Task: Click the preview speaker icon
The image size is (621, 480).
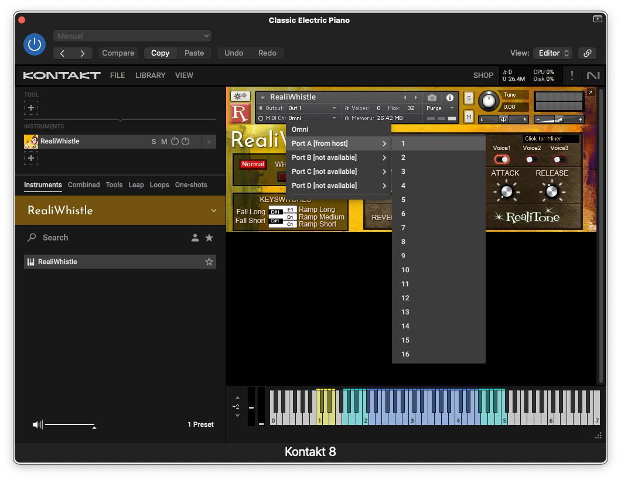Action: (37, 424)
